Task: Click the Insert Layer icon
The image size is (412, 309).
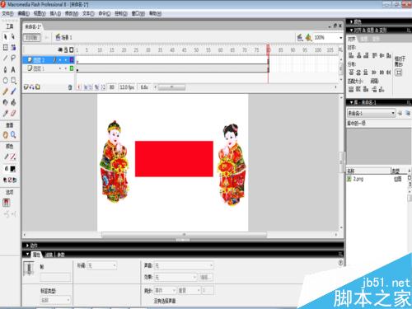Action: 26,87
